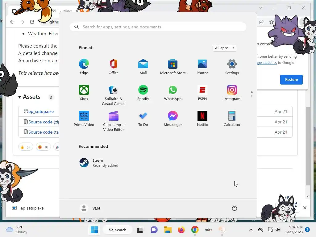The width and height of the screenshot is (316, 237).
Task: Open the fish icon app on taskbar
Action: 208,230
